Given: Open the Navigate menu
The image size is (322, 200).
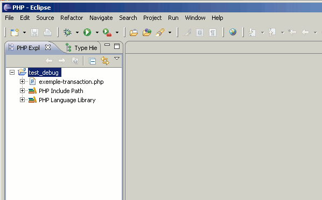Looking at the screenshot, I should click(101, 18).
